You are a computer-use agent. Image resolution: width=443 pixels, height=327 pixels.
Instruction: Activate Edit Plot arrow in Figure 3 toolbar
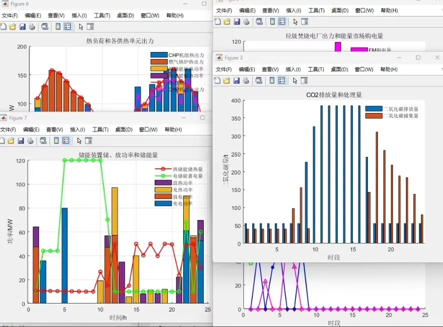(x=295, y=80)
